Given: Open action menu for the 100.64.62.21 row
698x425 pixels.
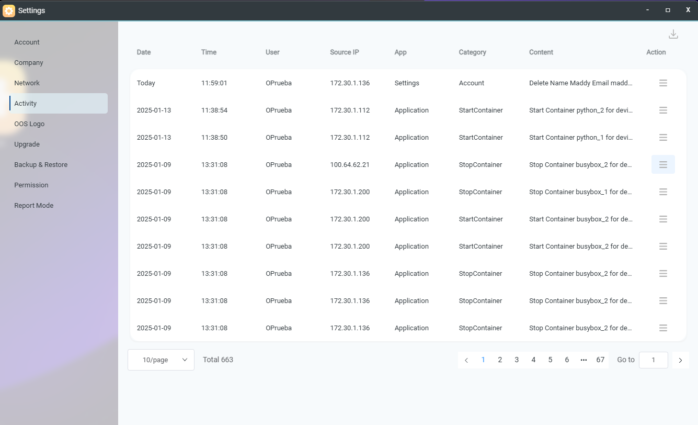Looking at the screenshot, I should 663,164.
